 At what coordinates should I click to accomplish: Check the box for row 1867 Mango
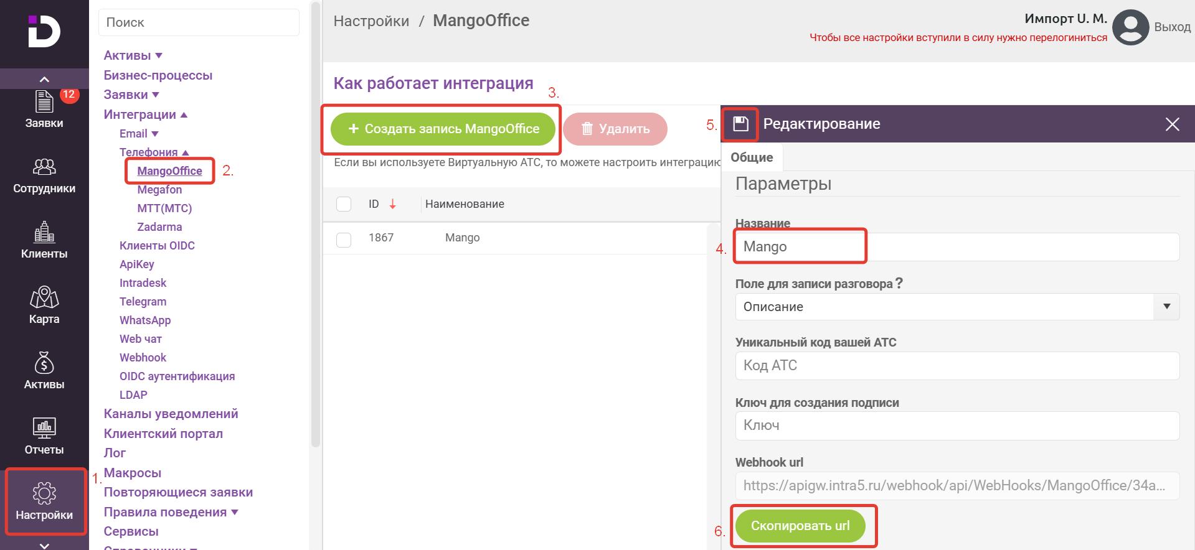[344, 240]
